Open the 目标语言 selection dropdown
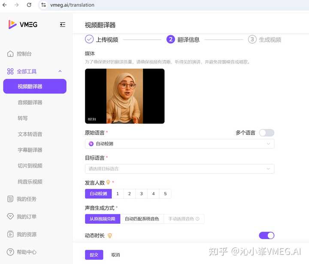The width and height of the screenshot is (309, 264). point(179,169)
